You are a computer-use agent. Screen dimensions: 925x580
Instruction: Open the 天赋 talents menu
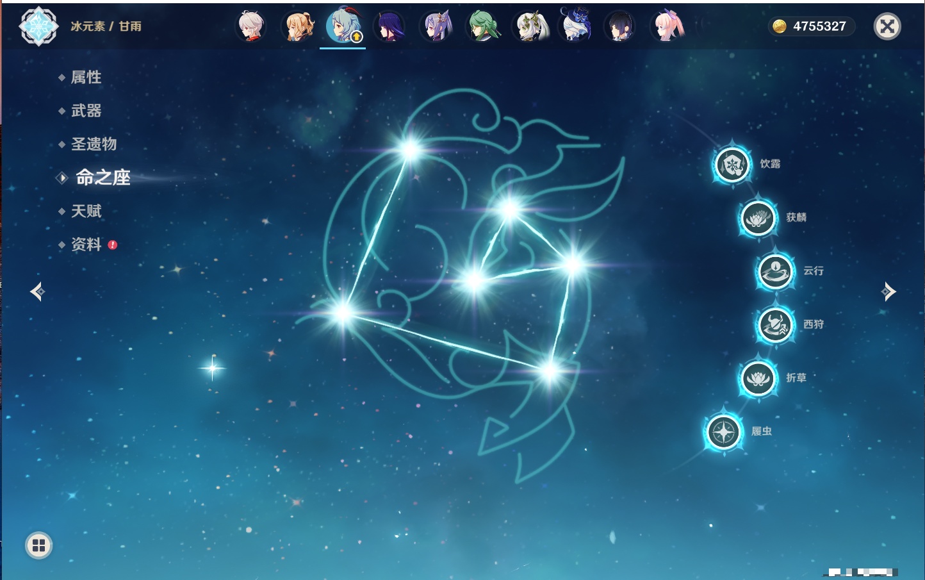tap(86, 211)
